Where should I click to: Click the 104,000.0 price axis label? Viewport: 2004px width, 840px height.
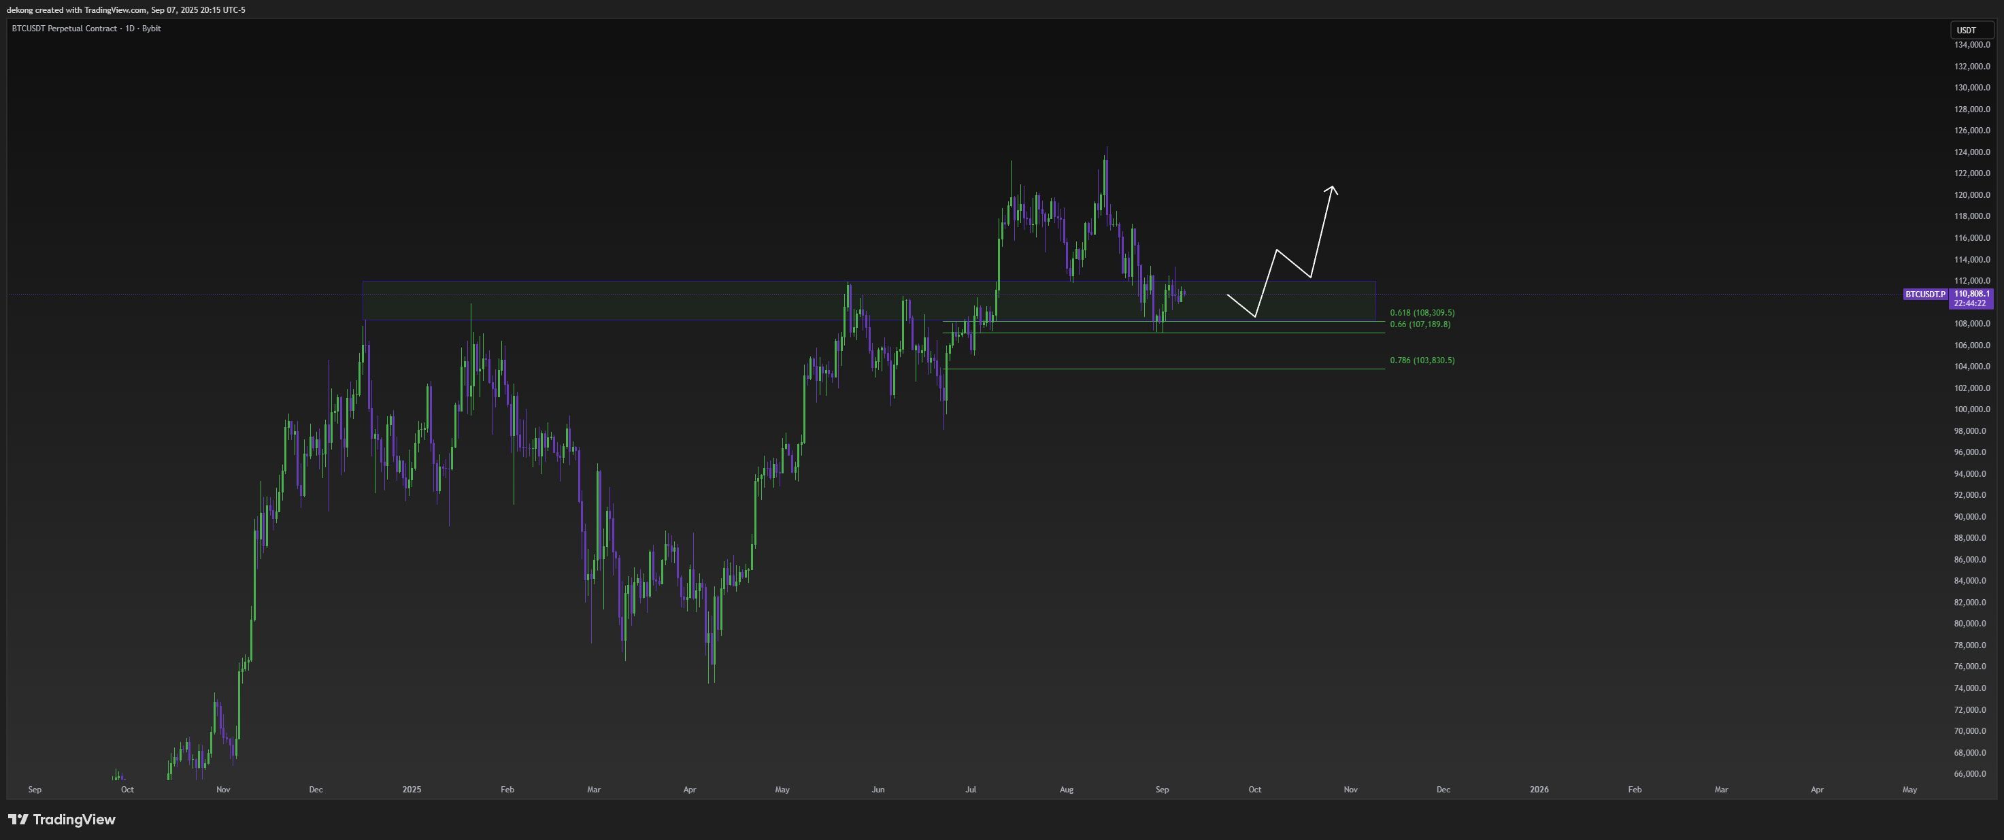click(x=1972, y=367)
